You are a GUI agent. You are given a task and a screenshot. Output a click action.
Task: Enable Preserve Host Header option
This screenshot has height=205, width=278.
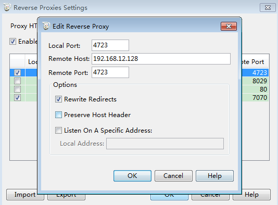(58, 115)
